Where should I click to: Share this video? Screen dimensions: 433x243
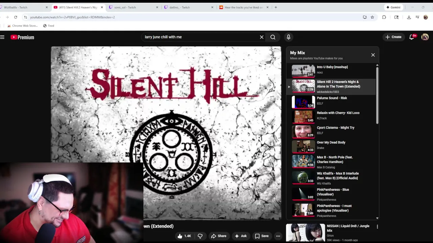click(x=219, y=236)
